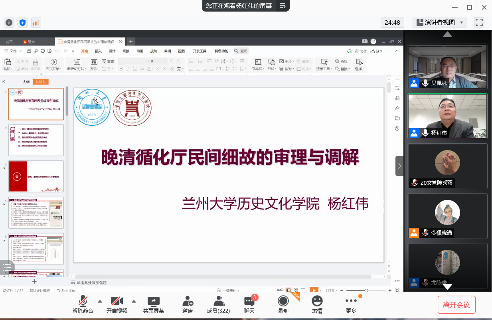The image size is (492, 320).
Task: Turn on the video camera
Action: (117, 304)
